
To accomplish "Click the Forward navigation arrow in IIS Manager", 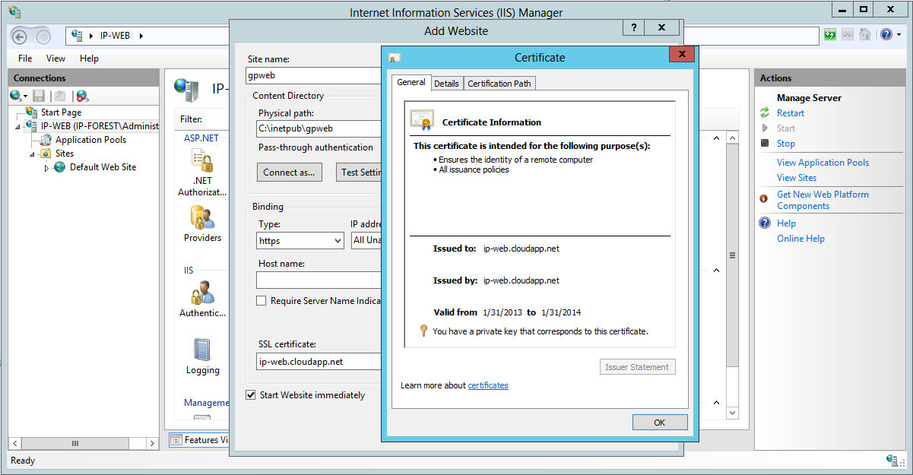I will pyautogui.click(x=43, y=36).
